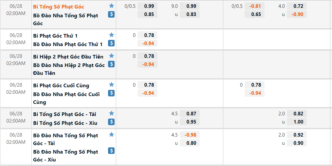The height and width of the screenshot is (166, 332).
Task: Click dollar icon in Hiệp 2 Phạt Góc Đầu Tiên row
Action: coord(111,64)
